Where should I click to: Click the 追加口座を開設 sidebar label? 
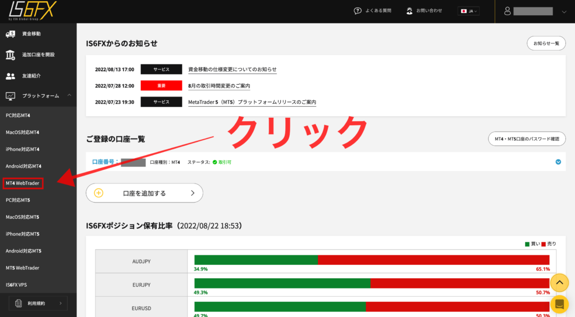point(38,55)
